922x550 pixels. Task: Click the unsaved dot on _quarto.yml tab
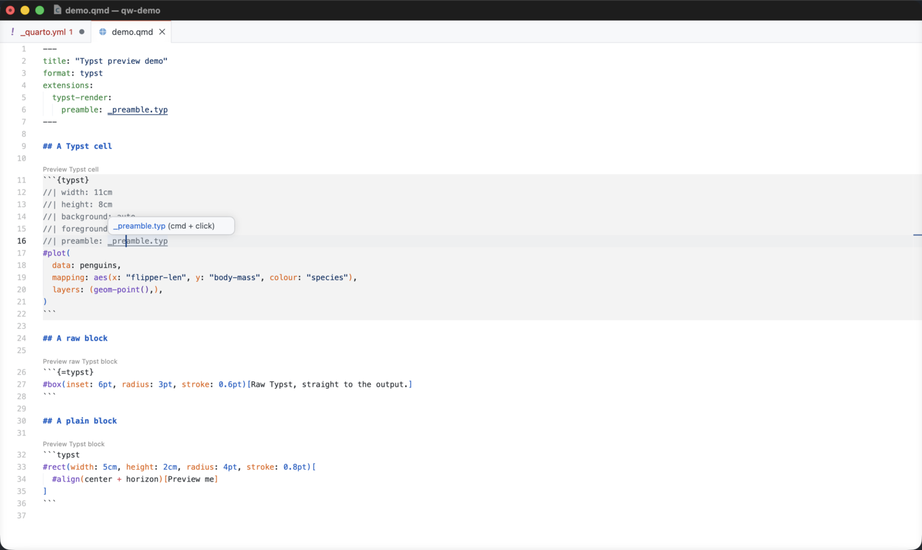[x=82, y=32]
